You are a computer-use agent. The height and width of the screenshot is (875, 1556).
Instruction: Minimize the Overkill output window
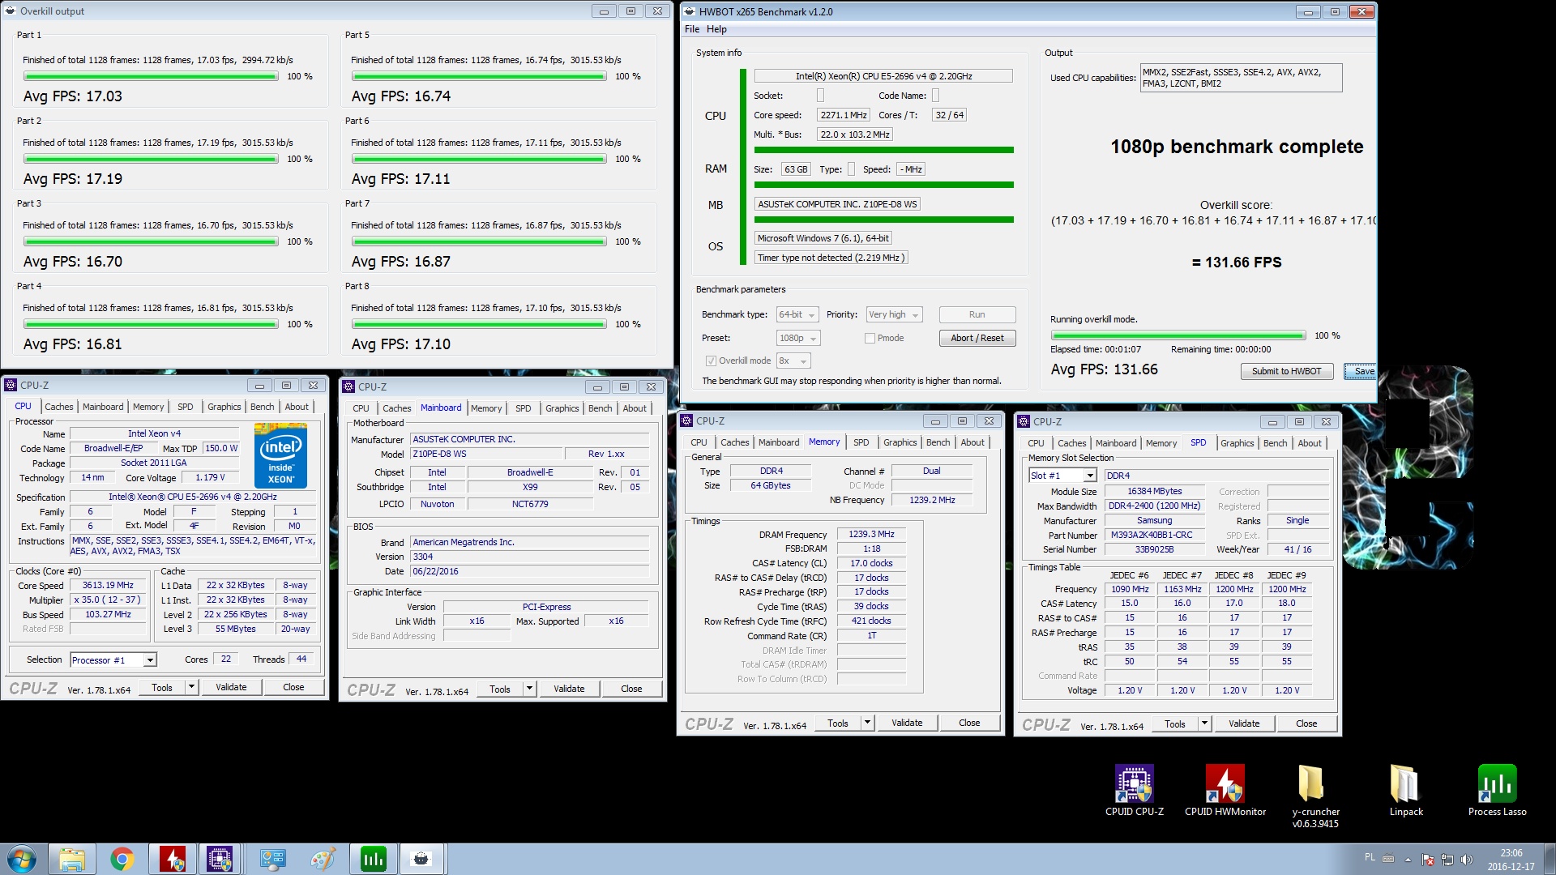[603, 11]
